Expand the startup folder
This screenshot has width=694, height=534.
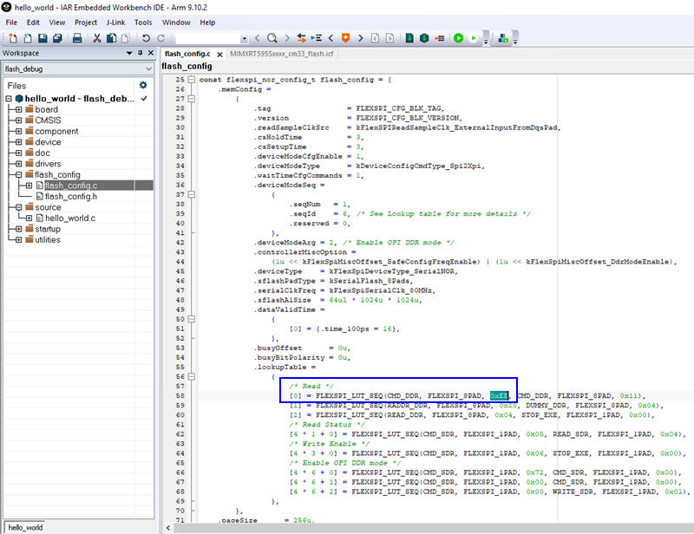point(18,229)
